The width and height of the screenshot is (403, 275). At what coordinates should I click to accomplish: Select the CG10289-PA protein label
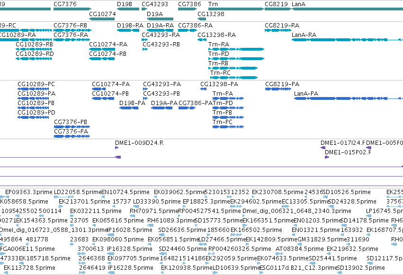36,94
